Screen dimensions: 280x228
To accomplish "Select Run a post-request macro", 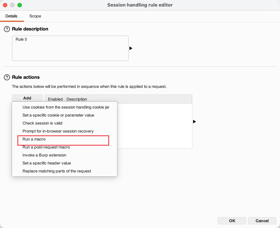I will click(x=64, y=147).
